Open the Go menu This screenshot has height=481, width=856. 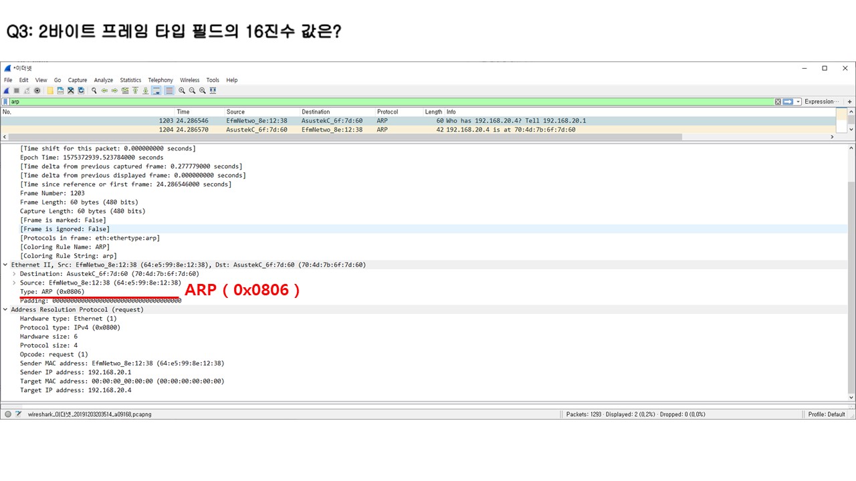[58, 80]
